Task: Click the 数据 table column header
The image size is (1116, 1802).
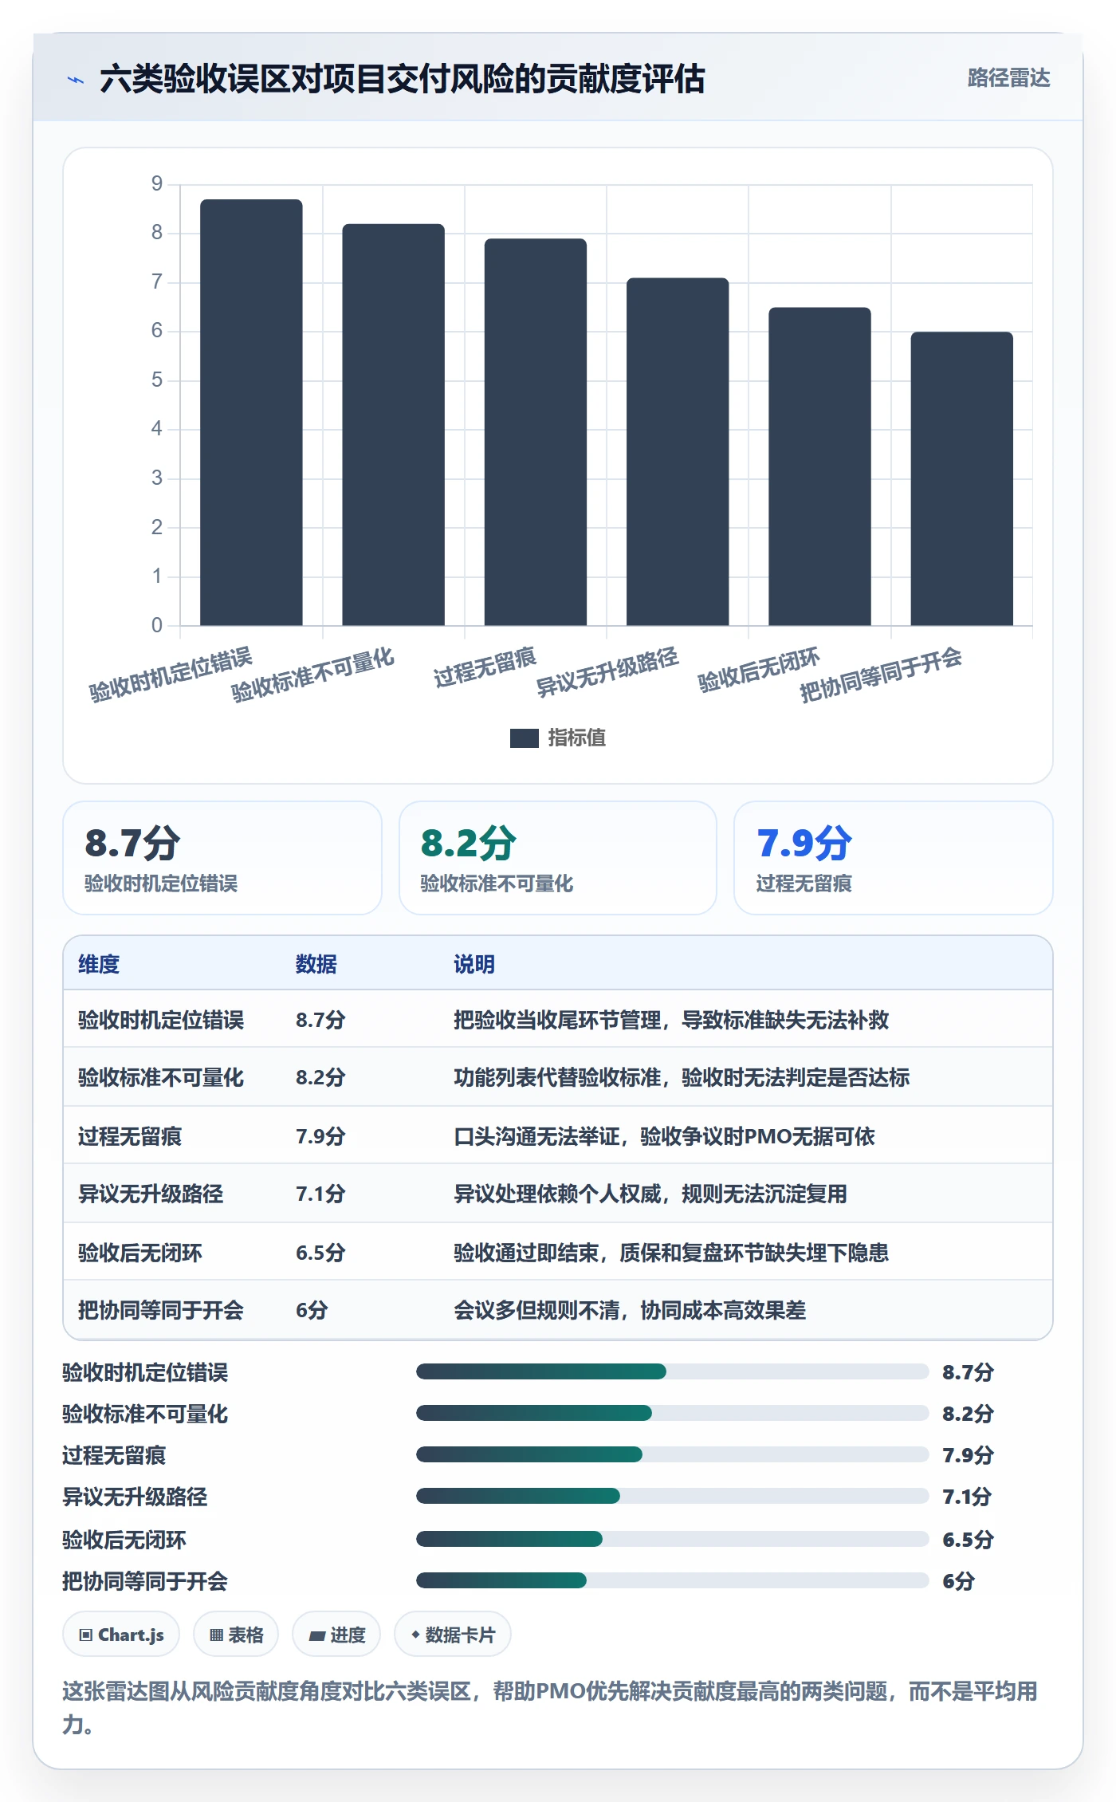Action: (x=316, y=964)
